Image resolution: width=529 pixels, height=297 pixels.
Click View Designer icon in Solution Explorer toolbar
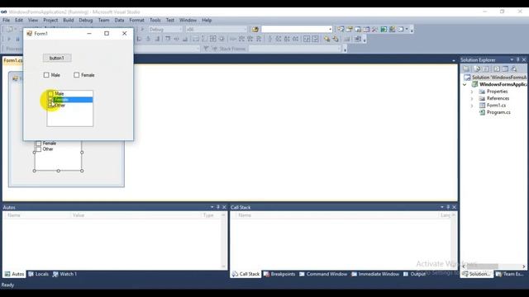(x=505, y=68)
